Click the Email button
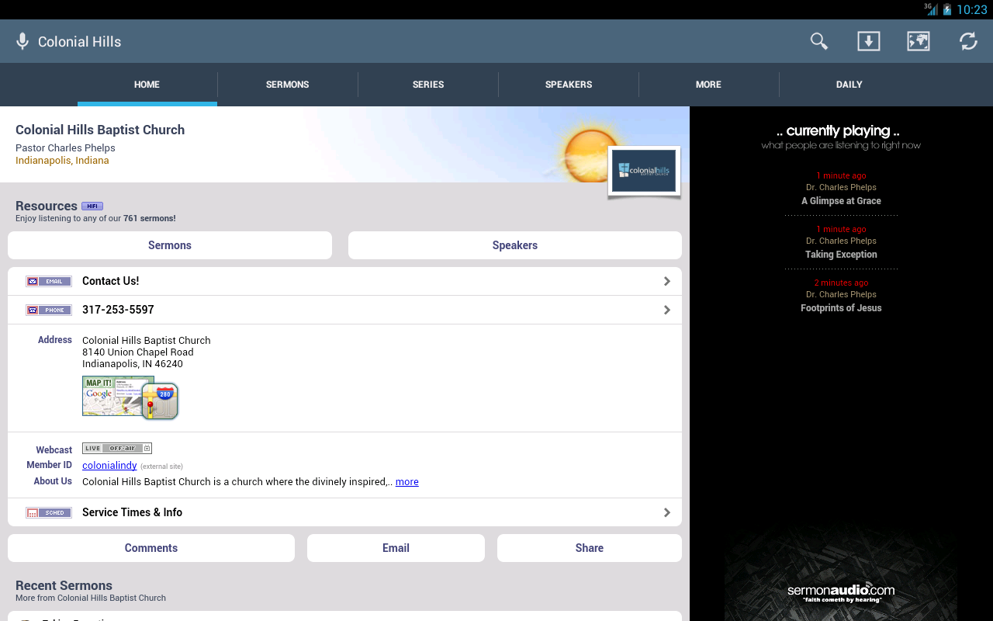This screenshot has width=993, height=621. 396,548
